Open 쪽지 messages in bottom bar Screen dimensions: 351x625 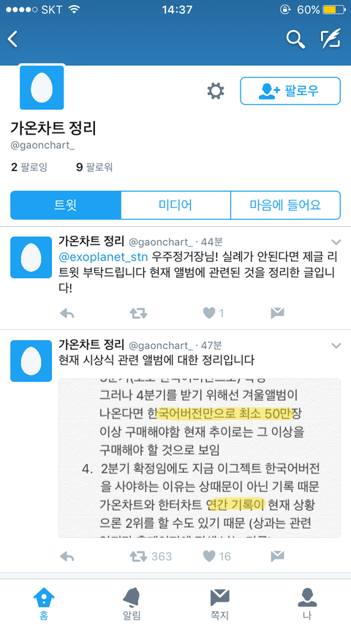point(219,603)
